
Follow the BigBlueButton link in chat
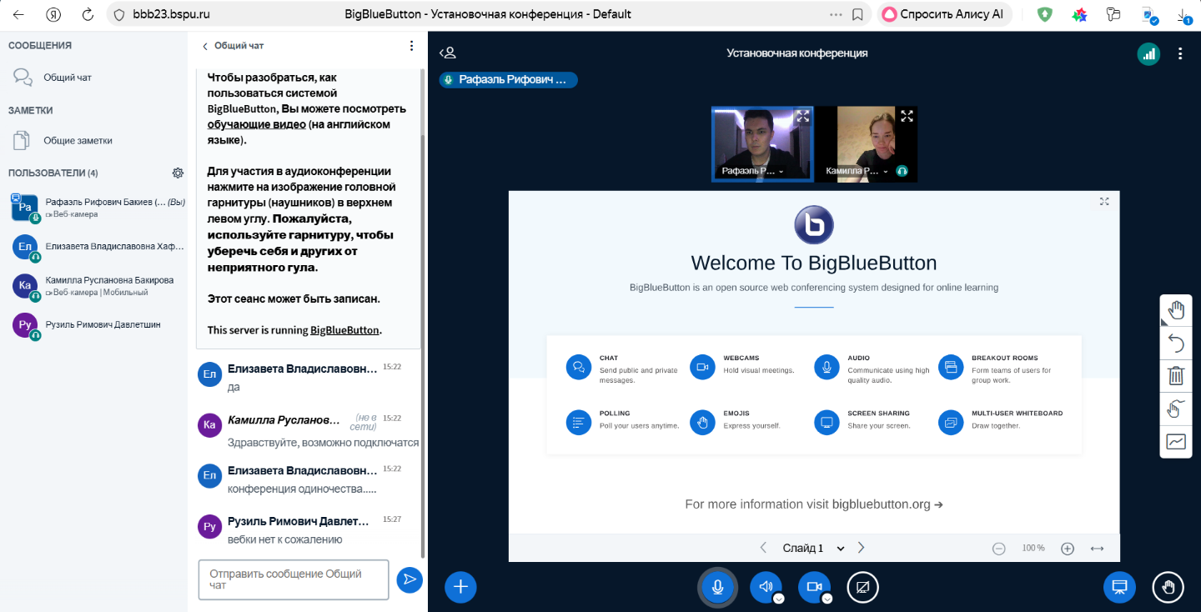click(x=344, y=330)
